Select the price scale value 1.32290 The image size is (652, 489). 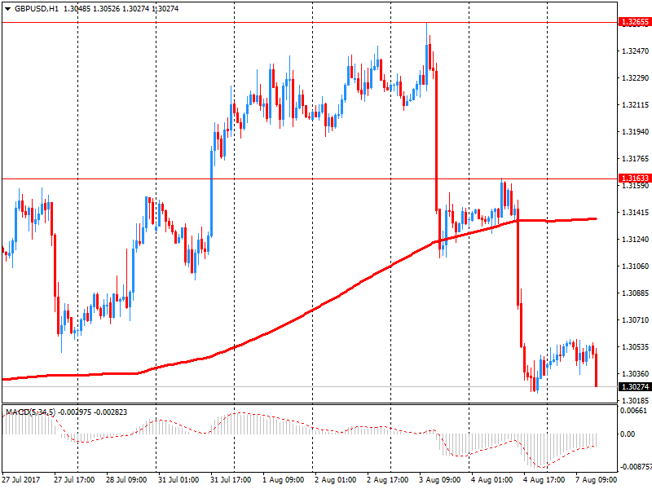(x=635, y=78)
